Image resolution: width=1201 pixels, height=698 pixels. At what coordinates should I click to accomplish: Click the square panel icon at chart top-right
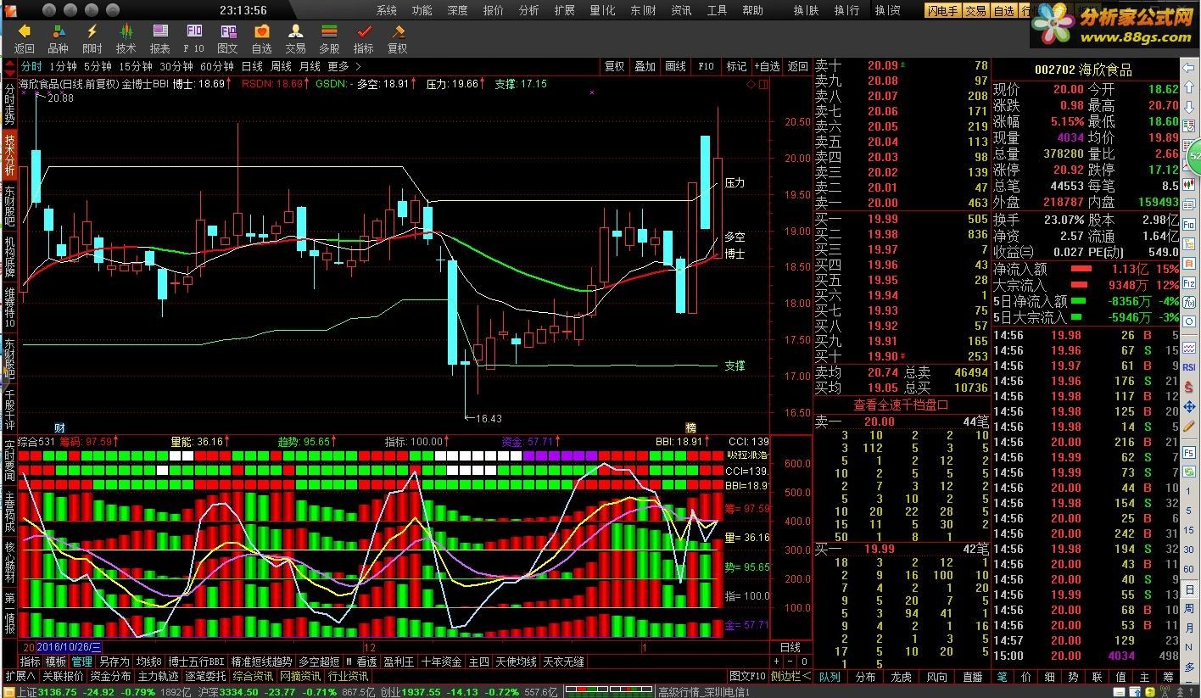pyautogui.click(x=762, y=84)
